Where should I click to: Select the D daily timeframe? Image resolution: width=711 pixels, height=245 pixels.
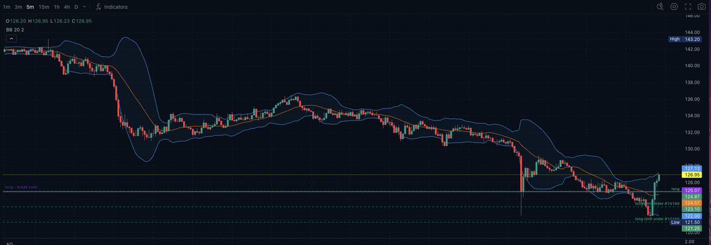(x=76, y=7)
